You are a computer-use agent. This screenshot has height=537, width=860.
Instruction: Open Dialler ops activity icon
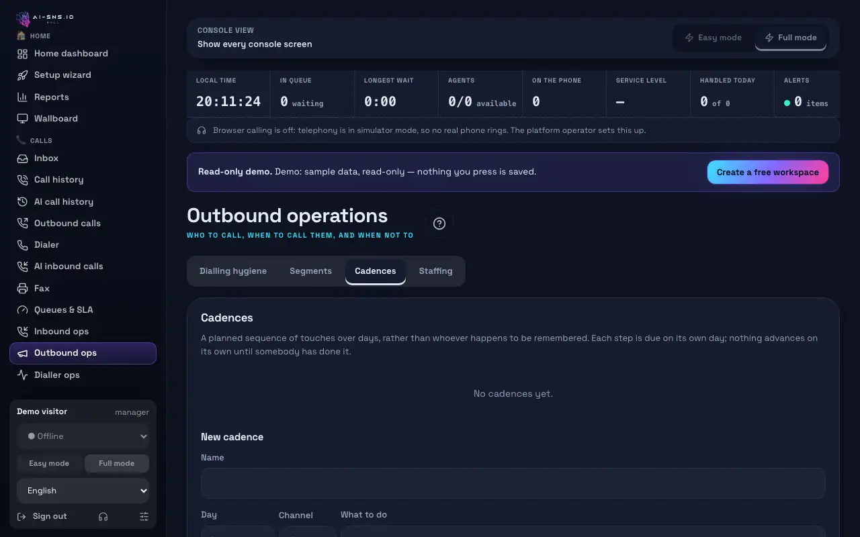point(22,375)
